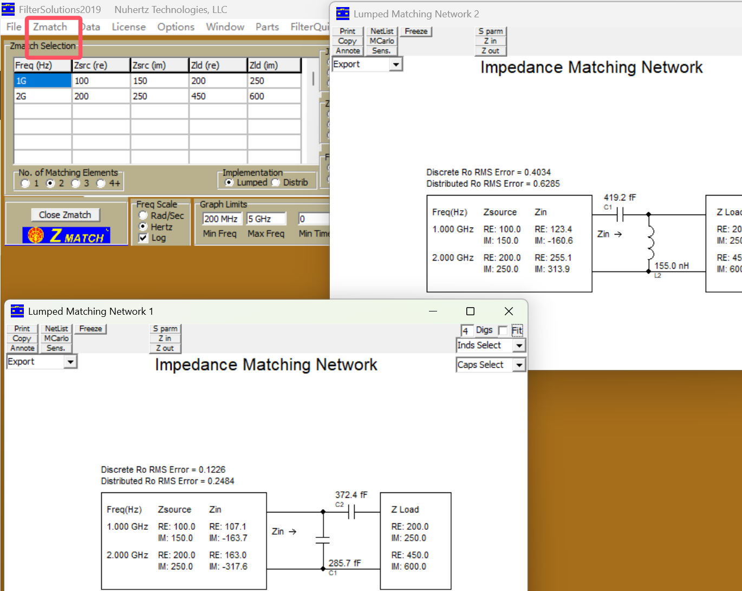Click MCarlo in Lumped Matching Network 1
742x591 pixels.
click(56, 339)
